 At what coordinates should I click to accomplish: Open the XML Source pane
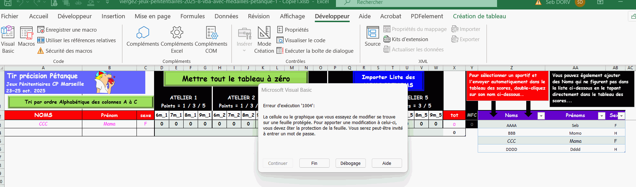coord(373,37)
